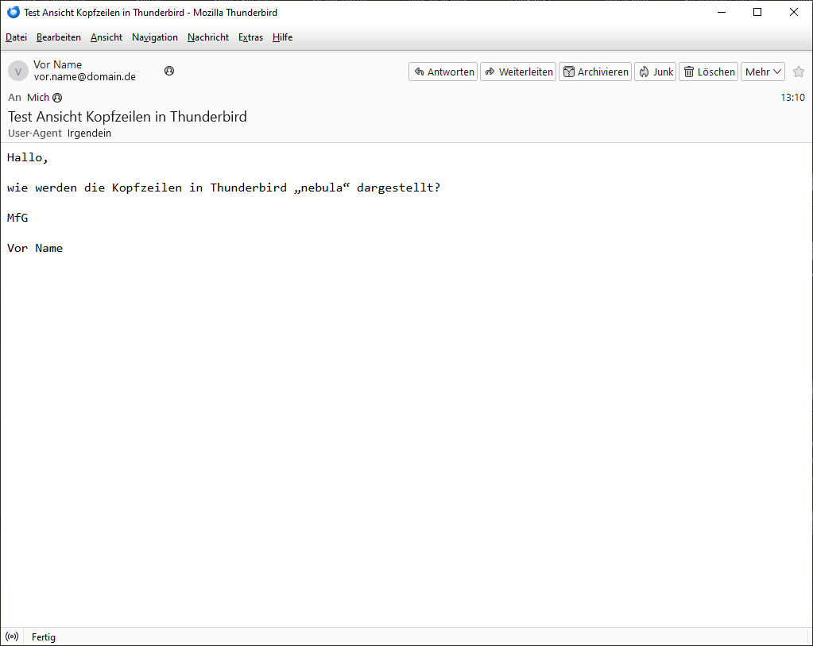
Task: Reply using the Antworten button
Action: tap(443, 72)
